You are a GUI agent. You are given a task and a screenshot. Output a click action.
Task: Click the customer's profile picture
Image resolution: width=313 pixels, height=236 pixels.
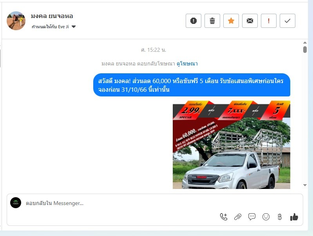pos(16,21)
